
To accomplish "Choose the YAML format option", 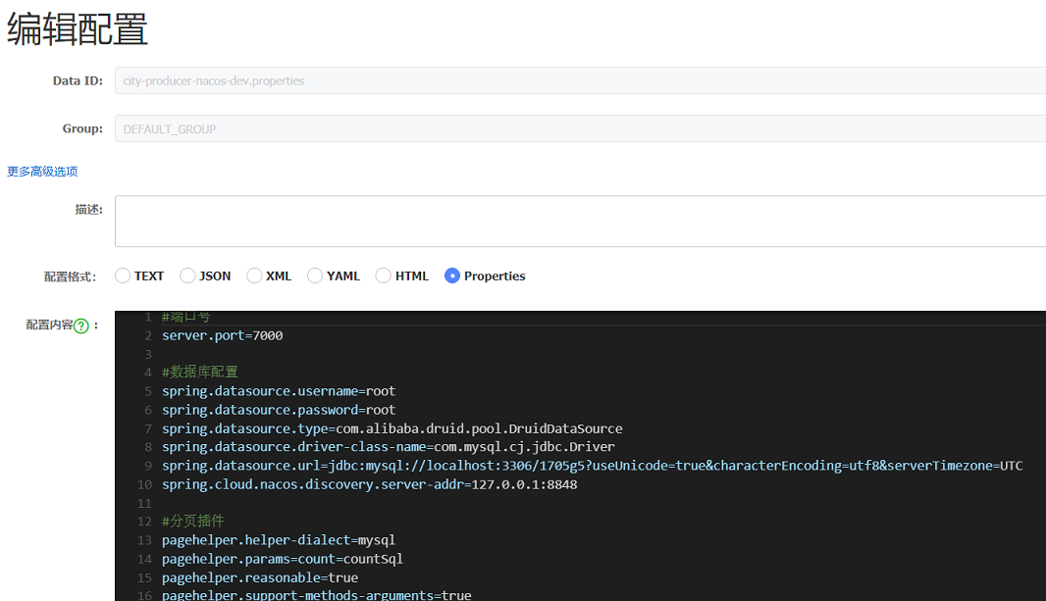I will 315,275.
